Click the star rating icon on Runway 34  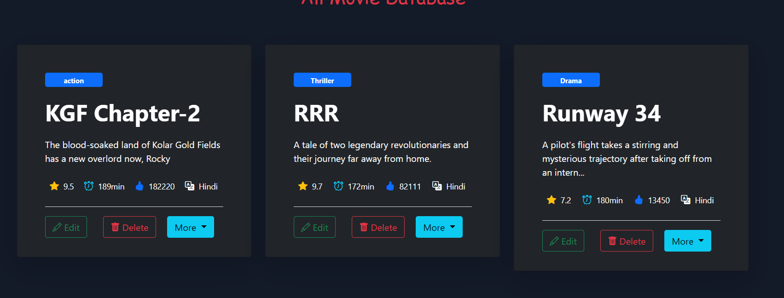pyautogui.click(x=552, y=200)
